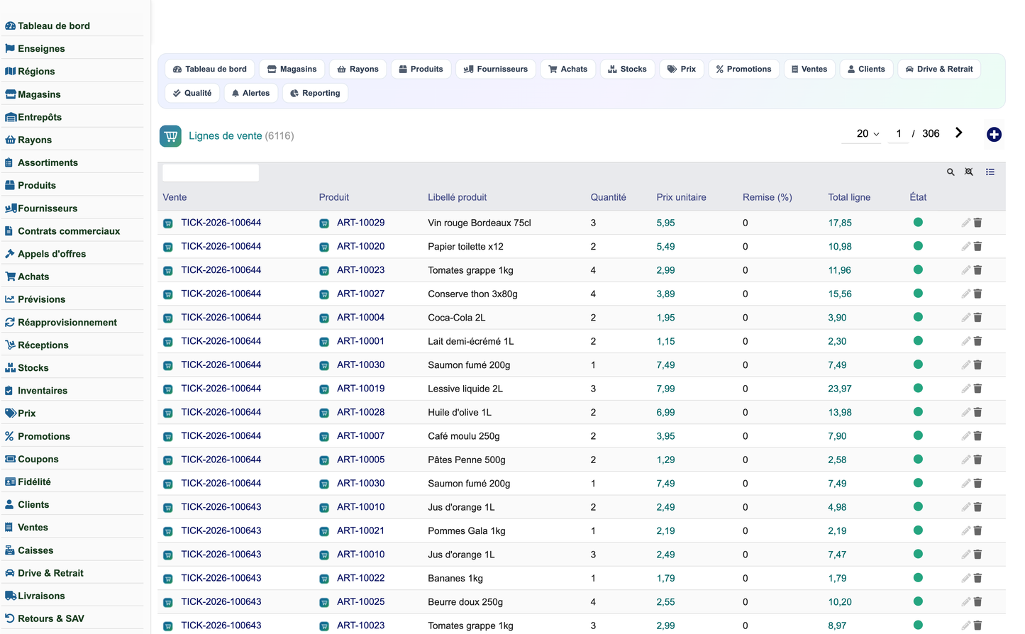Screen dimensions: 1025x634
Task: Edit the Huile d'olive 1L row
Action: [x=965, y=412]
